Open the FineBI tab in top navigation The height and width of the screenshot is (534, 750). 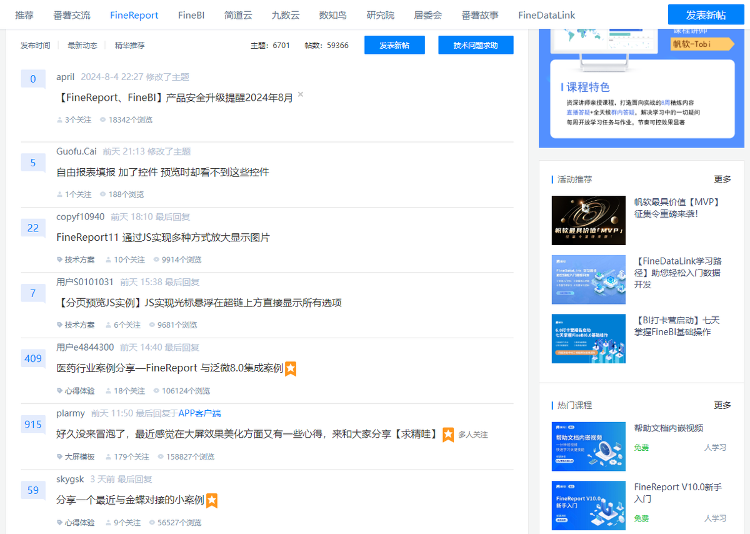tap(191, 15)
